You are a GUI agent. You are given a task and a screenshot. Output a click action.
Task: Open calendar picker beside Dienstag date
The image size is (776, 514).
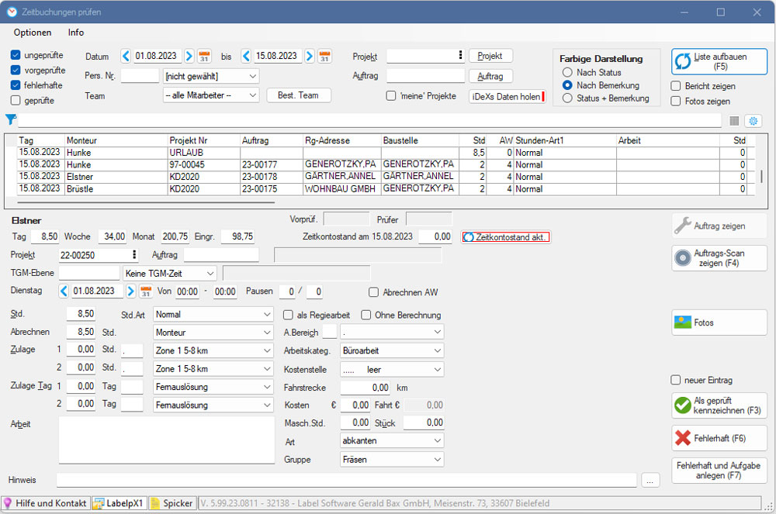pyautogui.click(x=146, y=291)
